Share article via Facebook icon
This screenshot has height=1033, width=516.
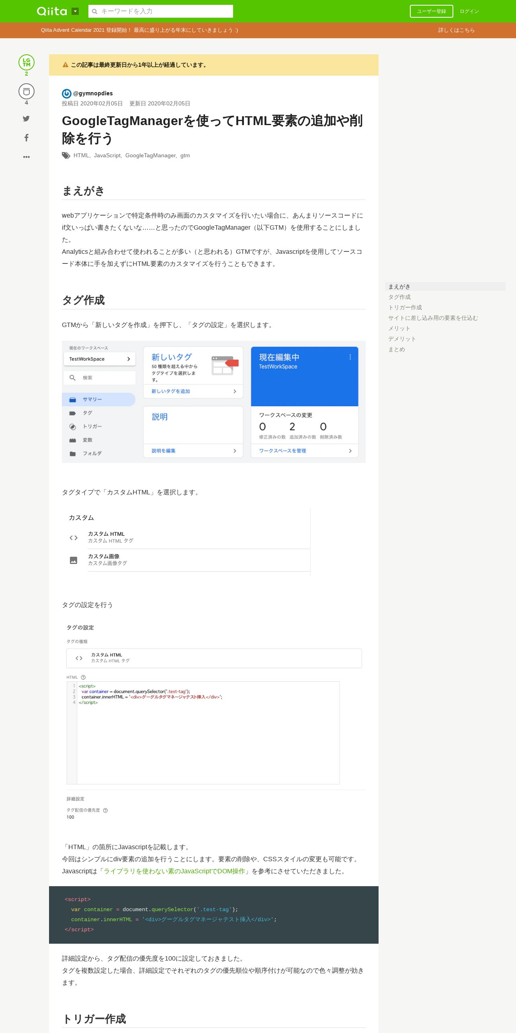[x=26, y=138]
